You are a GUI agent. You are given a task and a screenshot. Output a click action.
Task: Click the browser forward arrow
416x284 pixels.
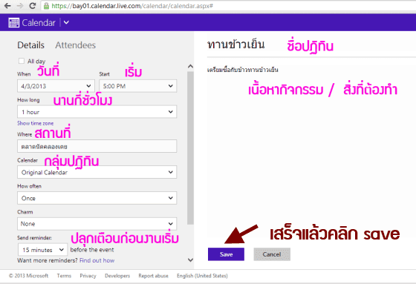click(x=20, y=6)
